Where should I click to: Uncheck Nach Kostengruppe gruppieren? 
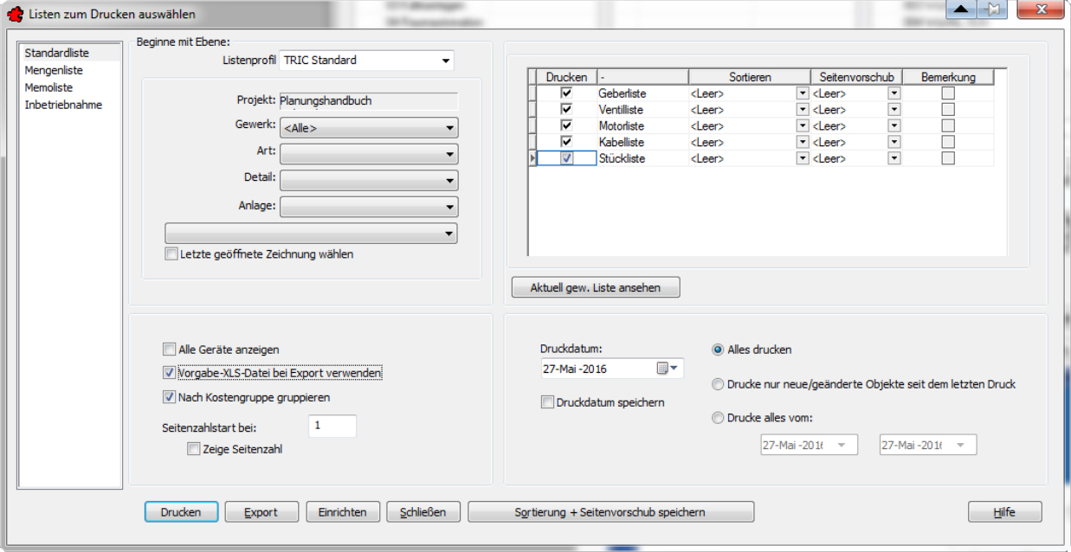point(169,397)
